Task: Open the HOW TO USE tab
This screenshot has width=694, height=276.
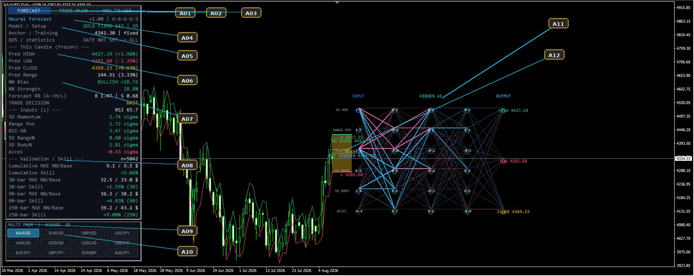Action: pyautogui.click(x=117, y=11)
